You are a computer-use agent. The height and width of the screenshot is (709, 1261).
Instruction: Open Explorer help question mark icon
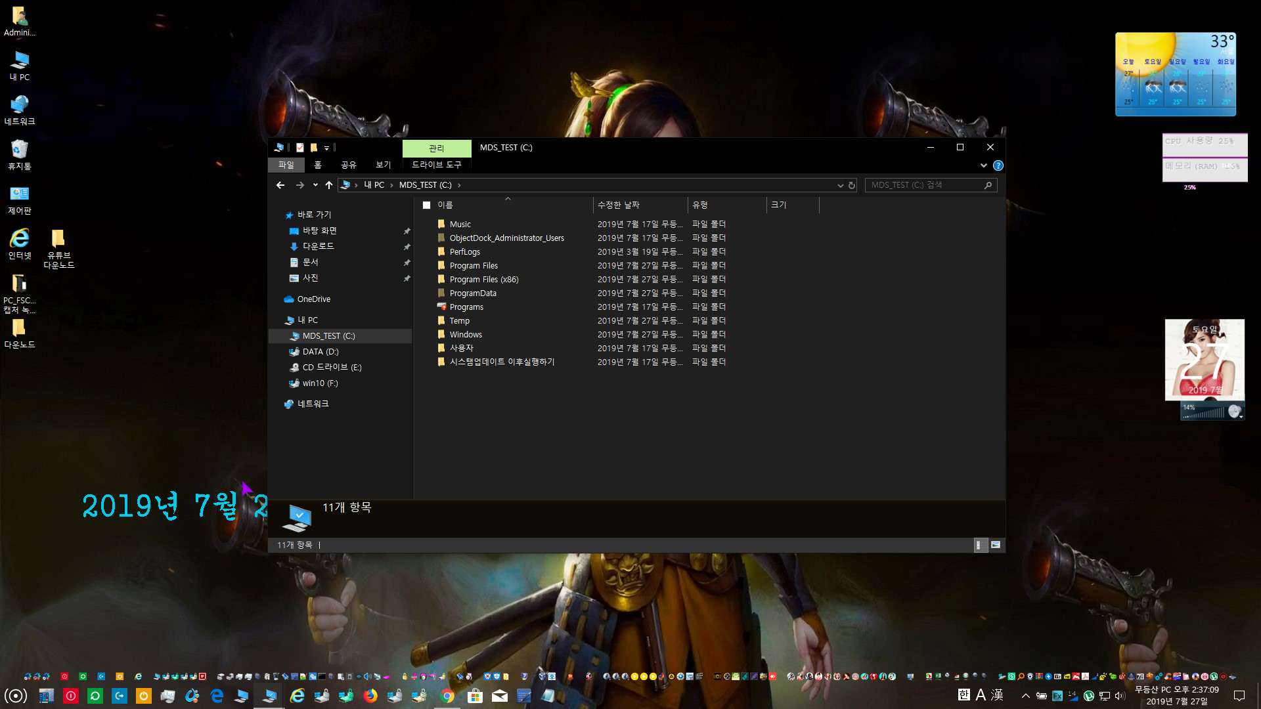(998, 165)
